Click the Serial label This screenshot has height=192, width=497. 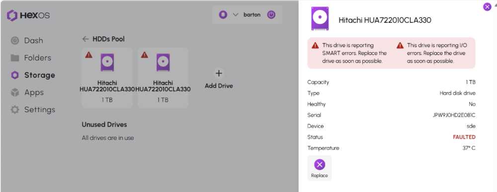click(314, 115)
